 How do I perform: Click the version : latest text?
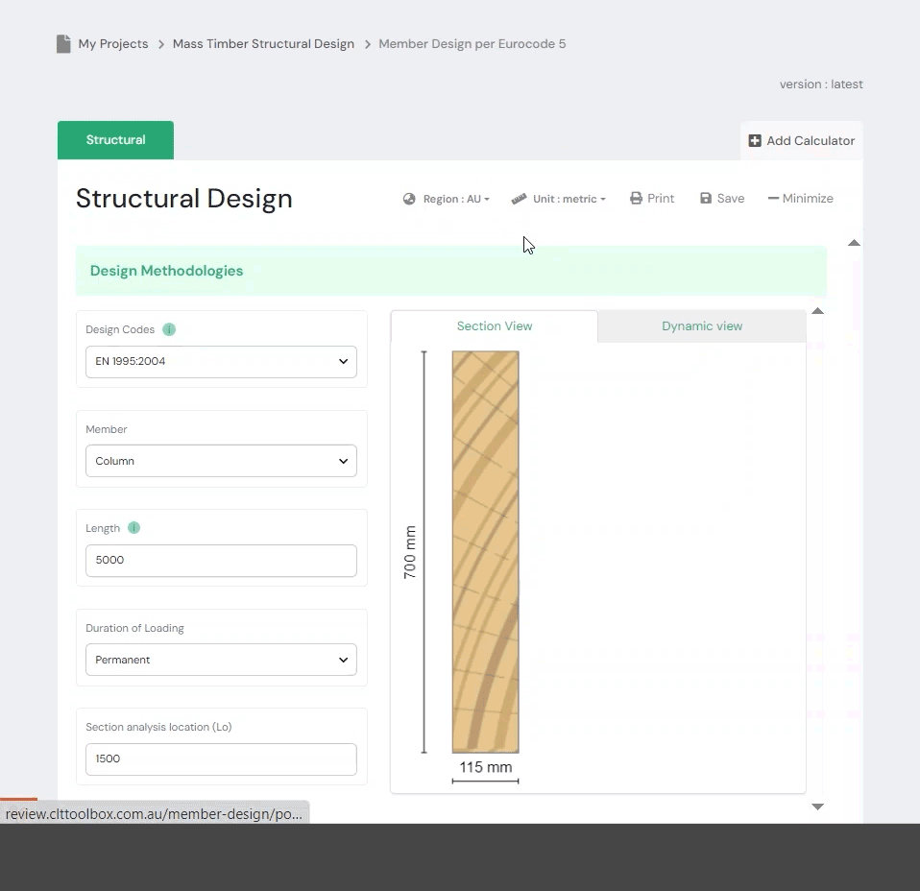pos(821,84)
